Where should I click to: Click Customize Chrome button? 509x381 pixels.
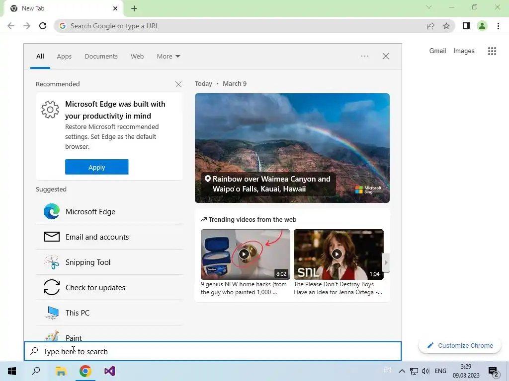(460, 346)
